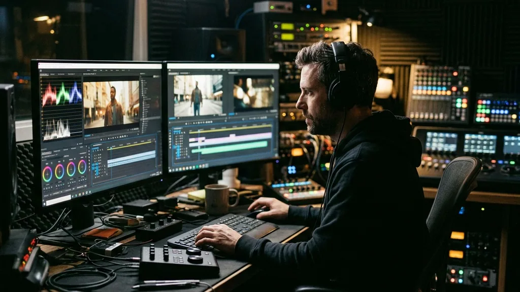520x292 pixels.
Task: Adjust the third color wheel from the left
Action: pos(71,169)
